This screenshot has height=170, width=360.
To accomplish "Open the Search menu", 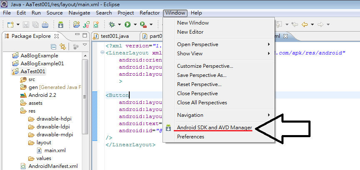I will pos(104,13).
